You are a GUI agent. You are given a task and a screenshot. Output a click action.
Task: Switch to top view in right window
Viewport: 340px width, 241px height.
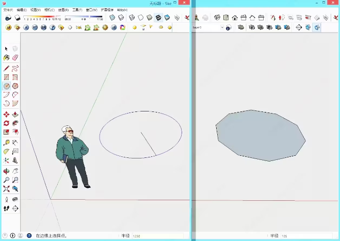226,18
